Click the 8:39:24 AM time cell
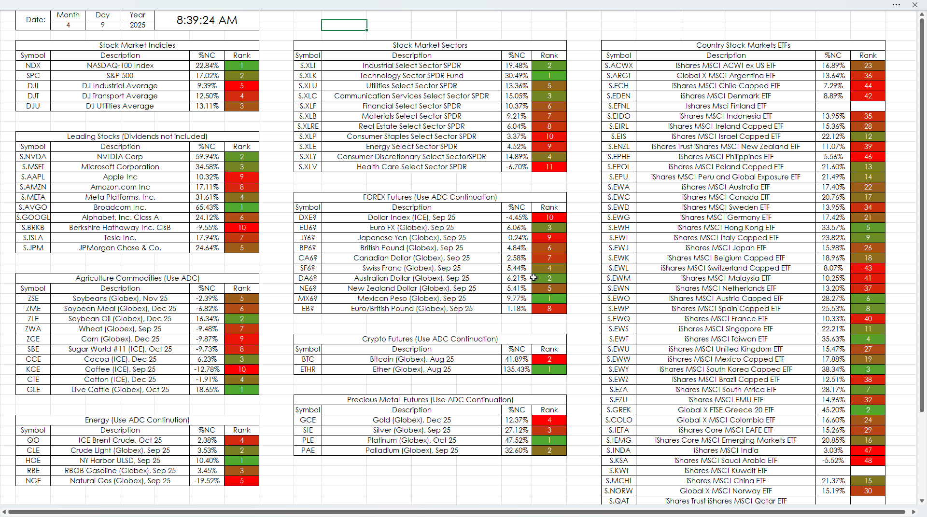The image size is (927, 517). [207, 20]
